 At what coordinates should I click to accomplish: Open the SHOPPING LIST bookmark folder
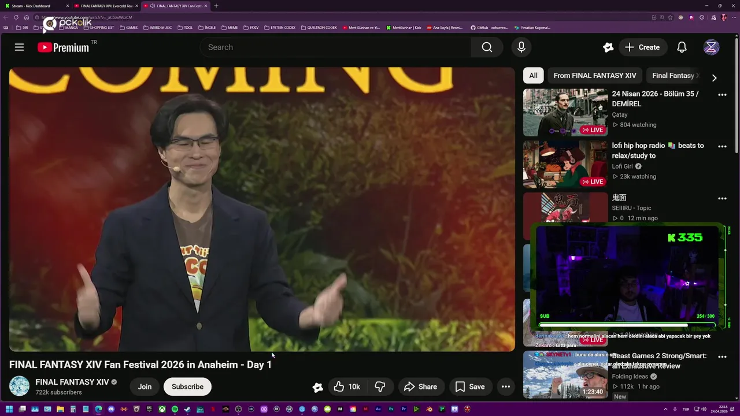click(98, 28)
